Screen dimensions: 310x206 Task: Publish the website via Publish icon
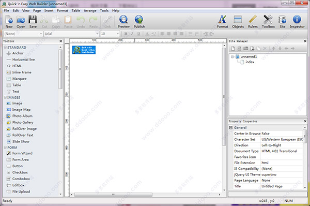click(139, 22)
